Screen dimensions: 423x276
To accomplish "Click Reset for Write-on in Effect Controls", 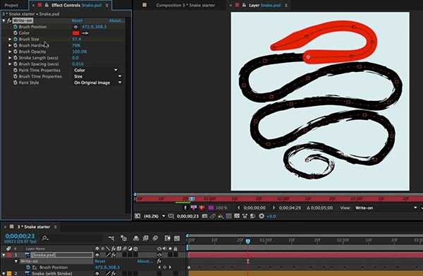I will (77, 20).
